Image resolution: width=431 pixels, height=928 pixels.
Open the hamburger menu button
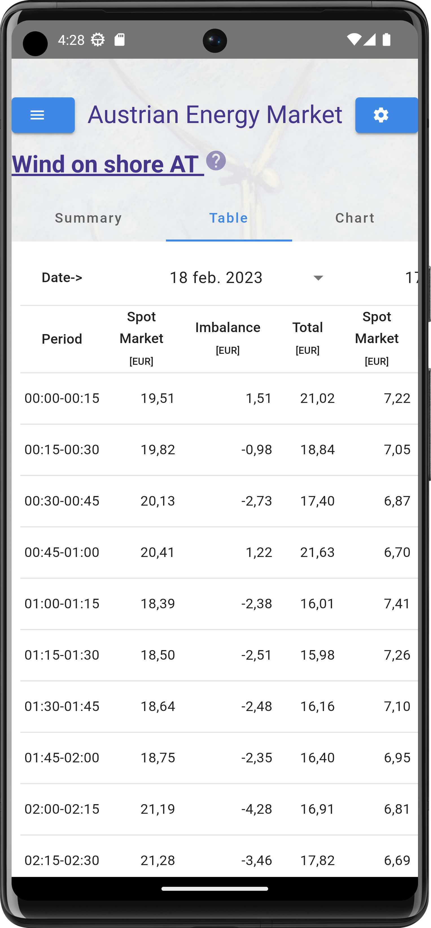43,115
